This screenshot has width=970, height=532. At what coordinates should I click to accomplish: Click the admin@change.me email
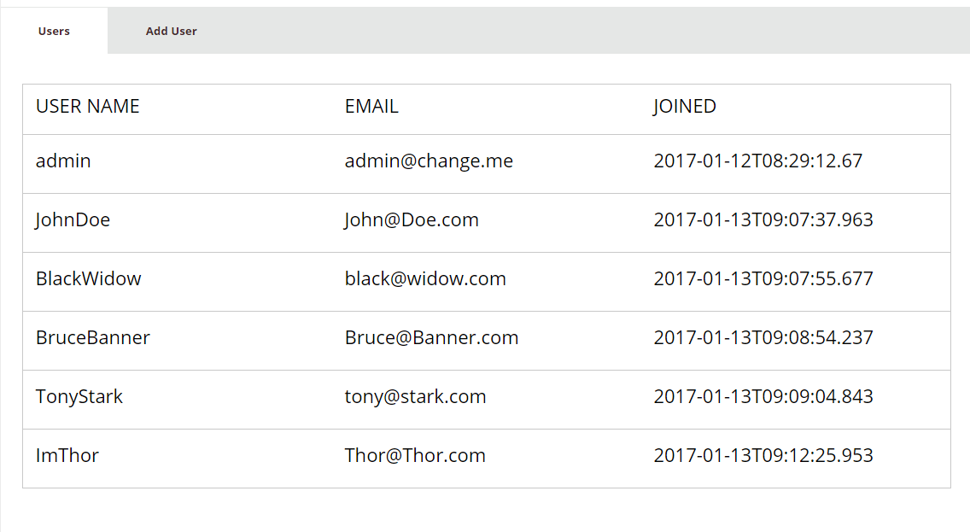429,161
